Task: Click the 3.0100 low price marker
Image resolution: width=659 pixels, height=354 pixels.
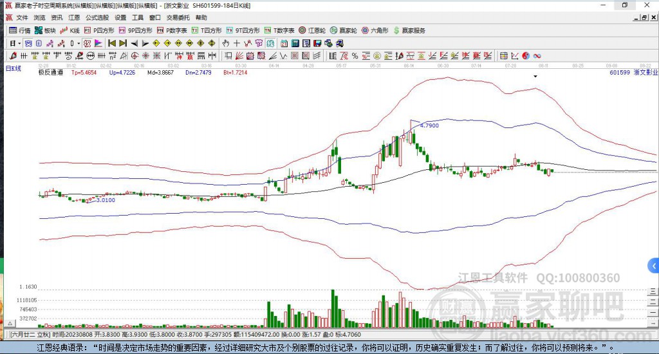Action: pyautogui.click(x=106, y=200)
